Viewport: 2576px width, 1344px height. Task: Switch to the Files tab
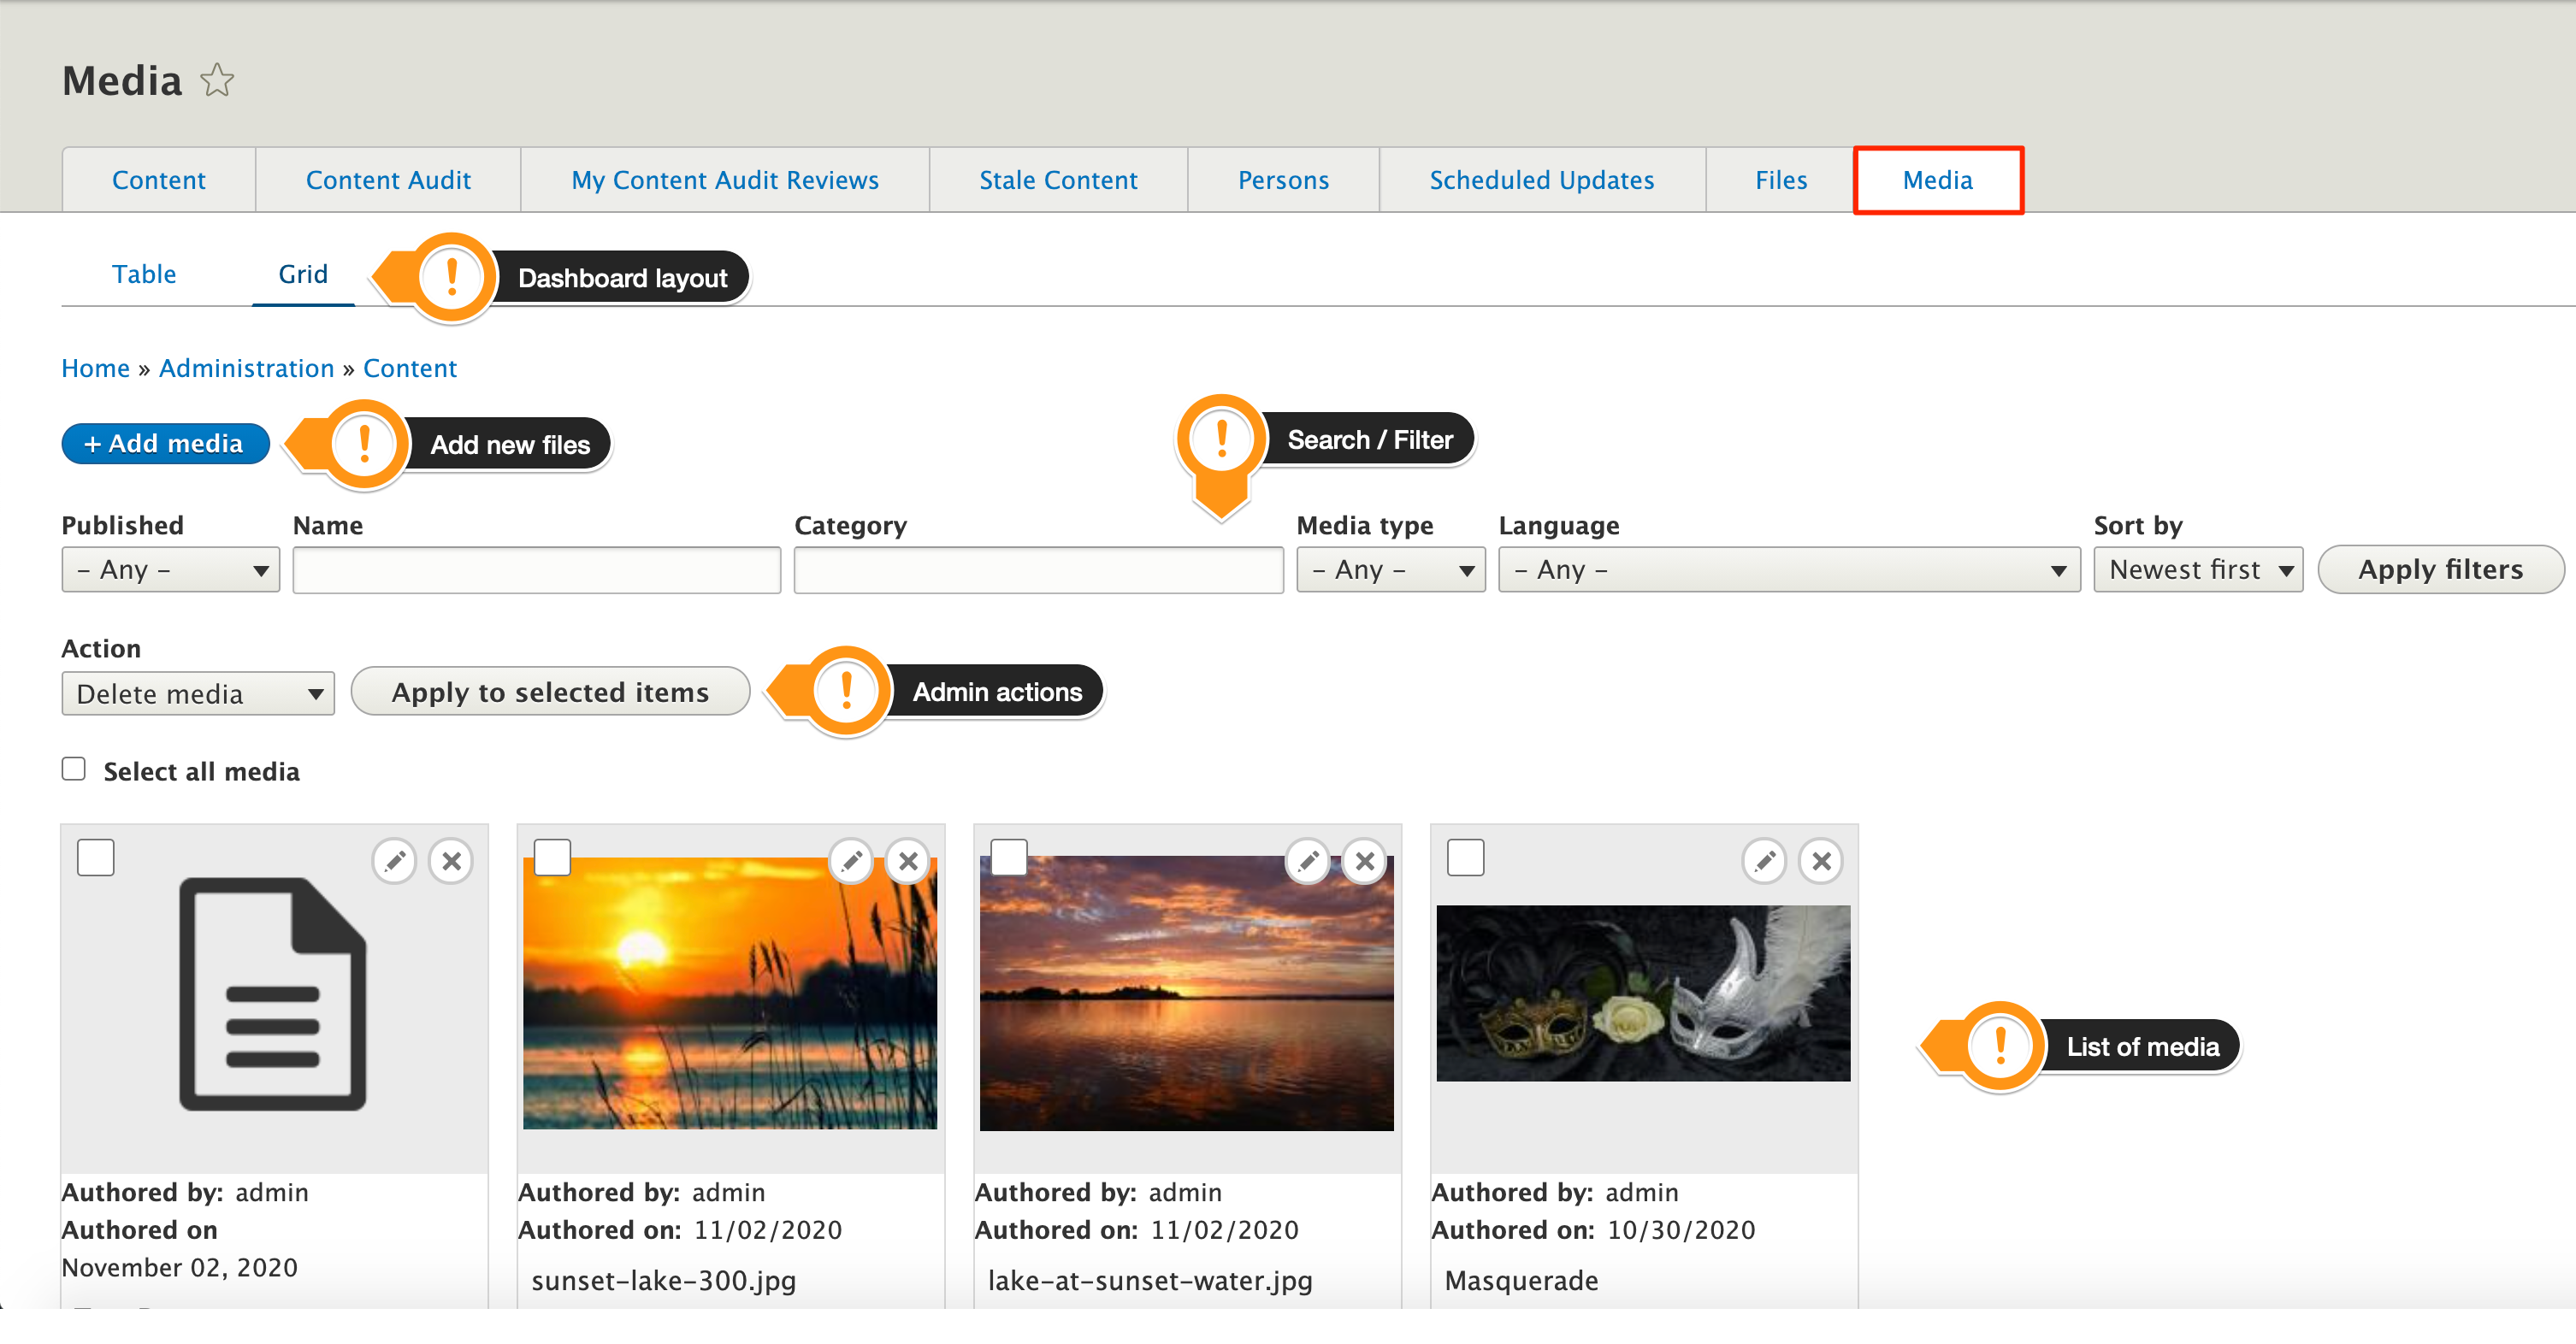tap(1780, 180)
